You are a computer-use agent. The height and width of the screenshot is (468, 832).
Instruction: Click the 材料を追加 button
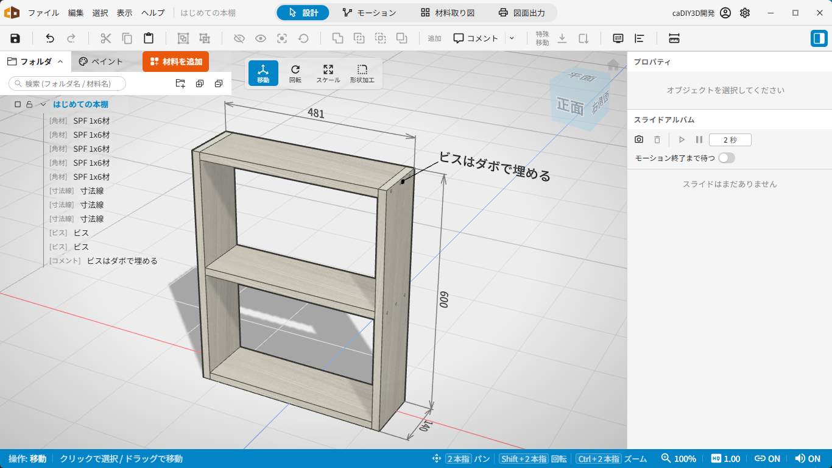tap(175, 62)
